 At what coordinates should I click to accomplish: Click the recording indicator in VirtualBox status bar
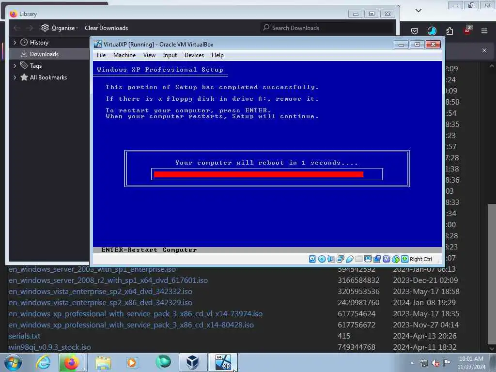tap(377, 259)
